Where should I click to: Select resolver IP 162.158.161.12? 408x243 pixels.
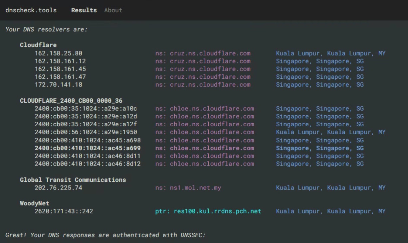(60, 61)
